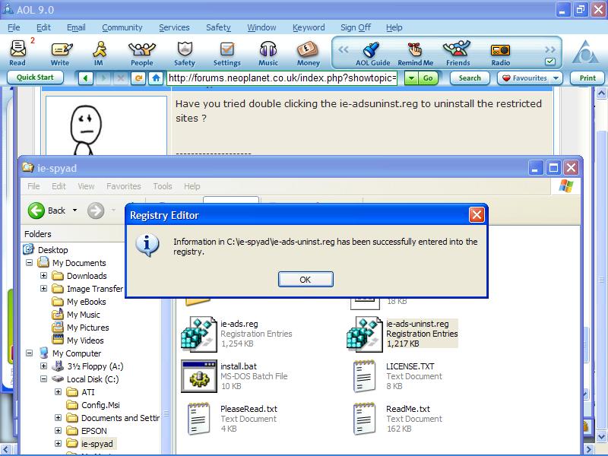Go back with green browser arrow
This screenshot has height=456, width=608.
pyautogui.click(x=85, y=78)
